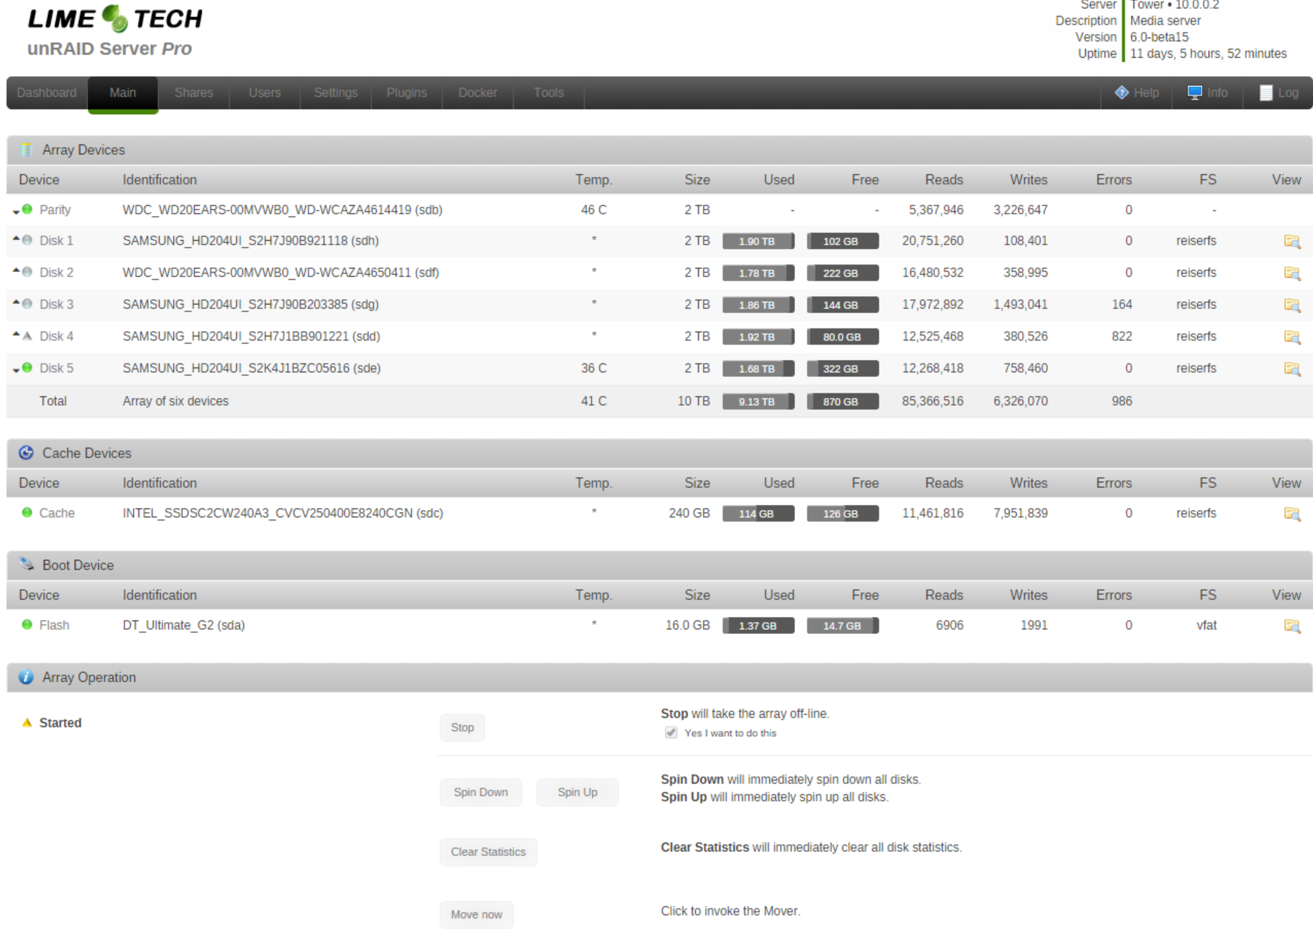1313x950 pixels.
Task: Click the Total used 9.13 TB bar
Action: 758,402
